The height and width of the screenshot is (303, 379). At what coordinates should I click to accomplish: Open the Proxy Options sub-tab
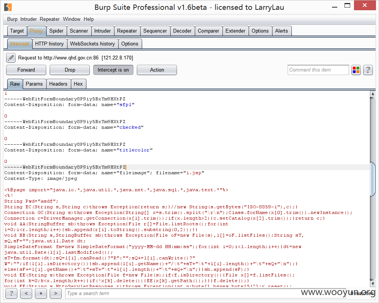click(x=130, y=44)
